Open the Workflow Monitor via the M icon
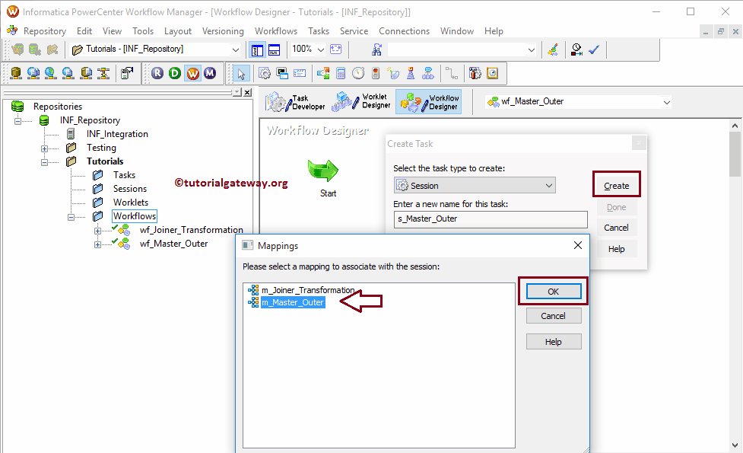This screenshot has height=453, width=743. [210, 73]
